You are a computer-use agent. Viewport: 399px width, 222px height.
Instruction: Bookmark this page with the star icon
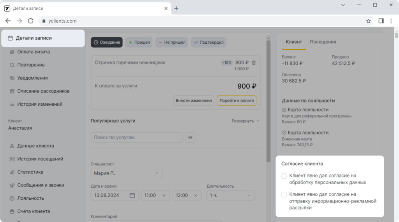(368, 21)
